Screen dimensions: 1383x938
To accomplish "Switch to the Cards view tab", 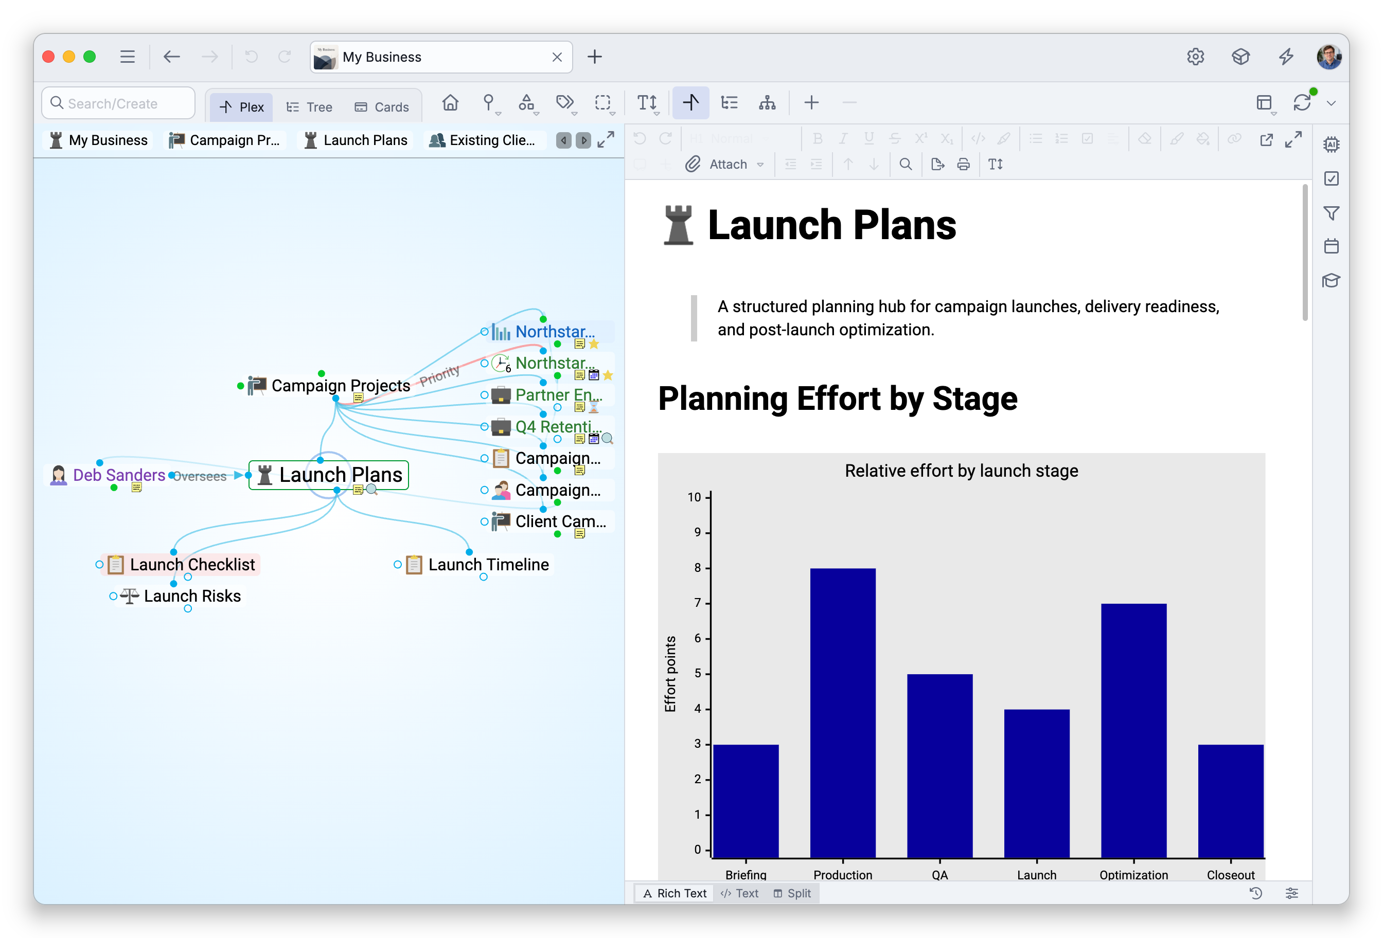I will (x=381, y=107).
